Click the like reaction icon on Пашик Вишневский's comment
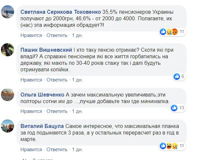This screenshot has height=160, width=199. point(177,77)
